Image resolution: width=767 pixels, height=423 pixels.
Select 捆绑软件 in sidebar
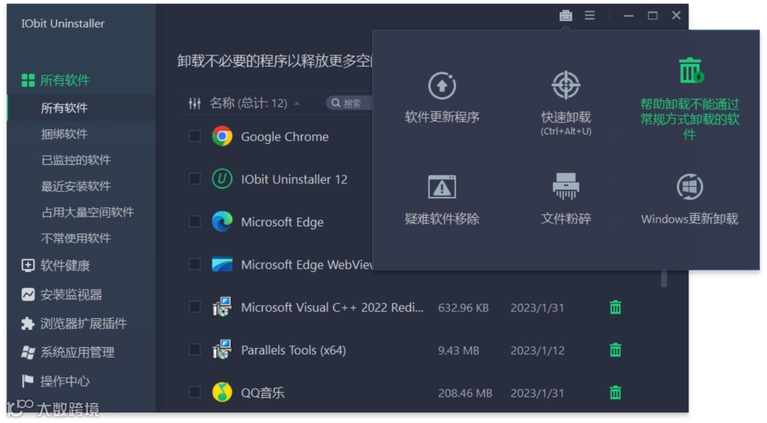65,134
